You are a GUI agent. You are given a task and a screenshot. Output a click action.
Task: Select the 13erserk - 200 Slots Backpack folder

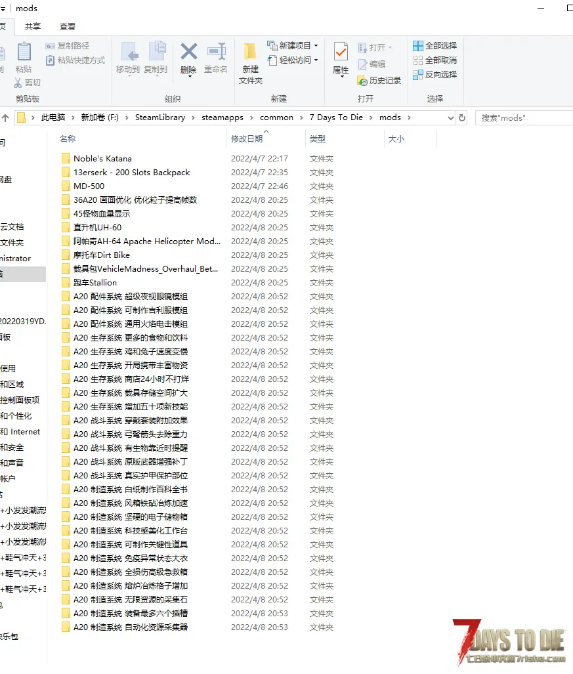[131, 173]
